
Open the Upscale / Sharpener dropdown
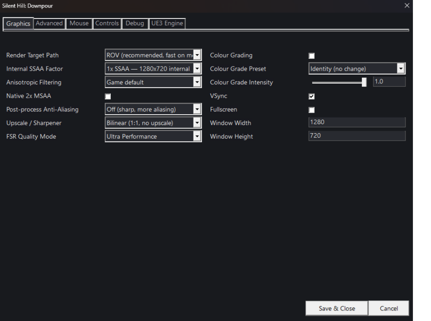[153, 123]
